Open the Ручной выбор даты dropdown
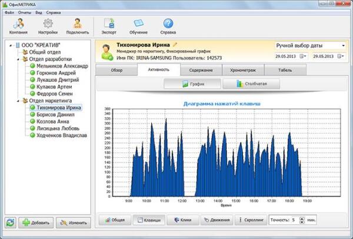 click(310, 45)
